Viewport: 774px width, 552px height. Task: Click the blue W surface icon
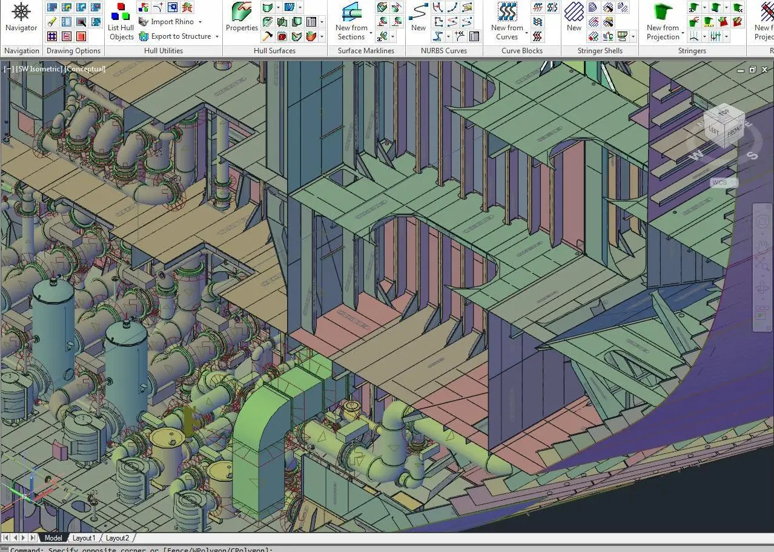coord(289,7)
